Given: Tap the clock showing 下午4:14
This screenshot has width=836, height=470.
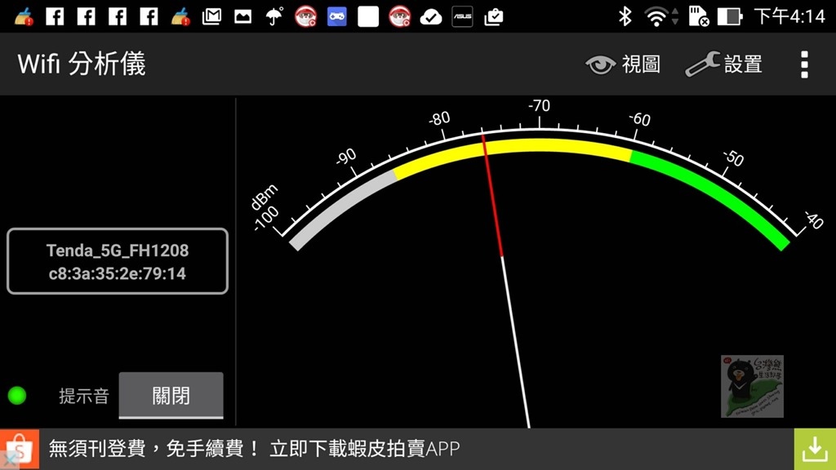Looking at the screenshot, I should click(x=789, y=16).
